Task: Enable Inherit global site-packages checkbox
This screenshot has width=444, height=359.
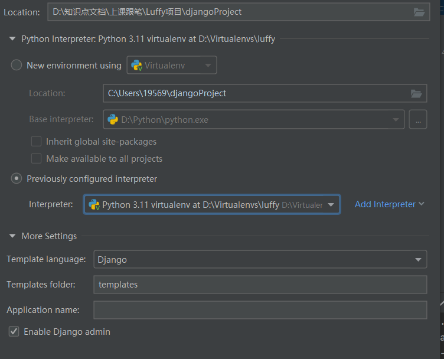Action: point(37,142)
